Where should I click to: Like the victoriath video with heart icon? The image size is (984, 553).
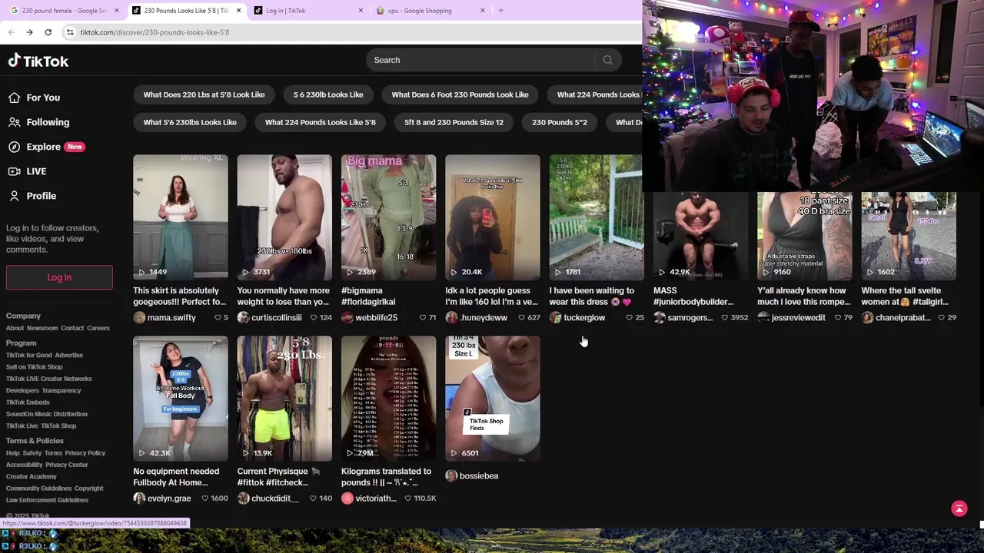(x=407, y=498)
